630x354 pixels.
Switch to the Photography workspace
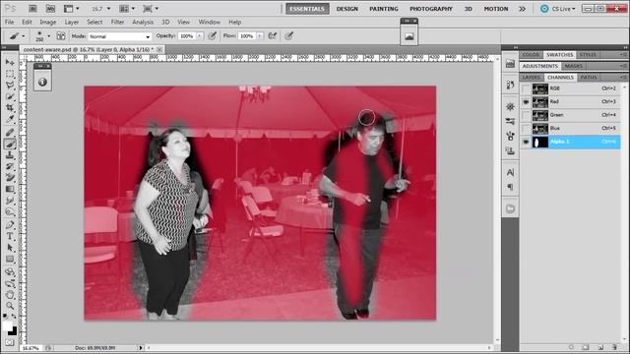(431, 9)
